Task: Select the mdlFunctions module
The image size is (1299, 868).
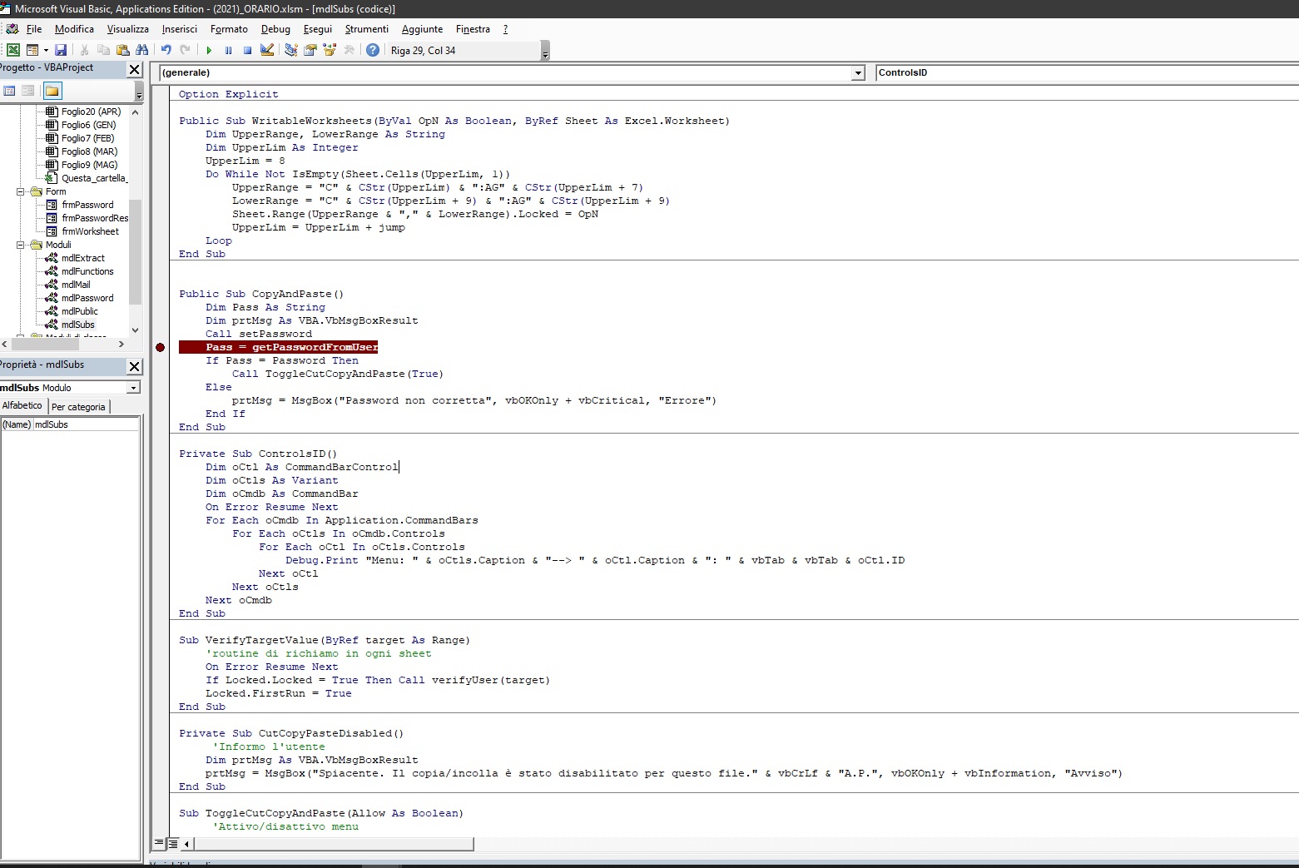Action: coord(87,271)
